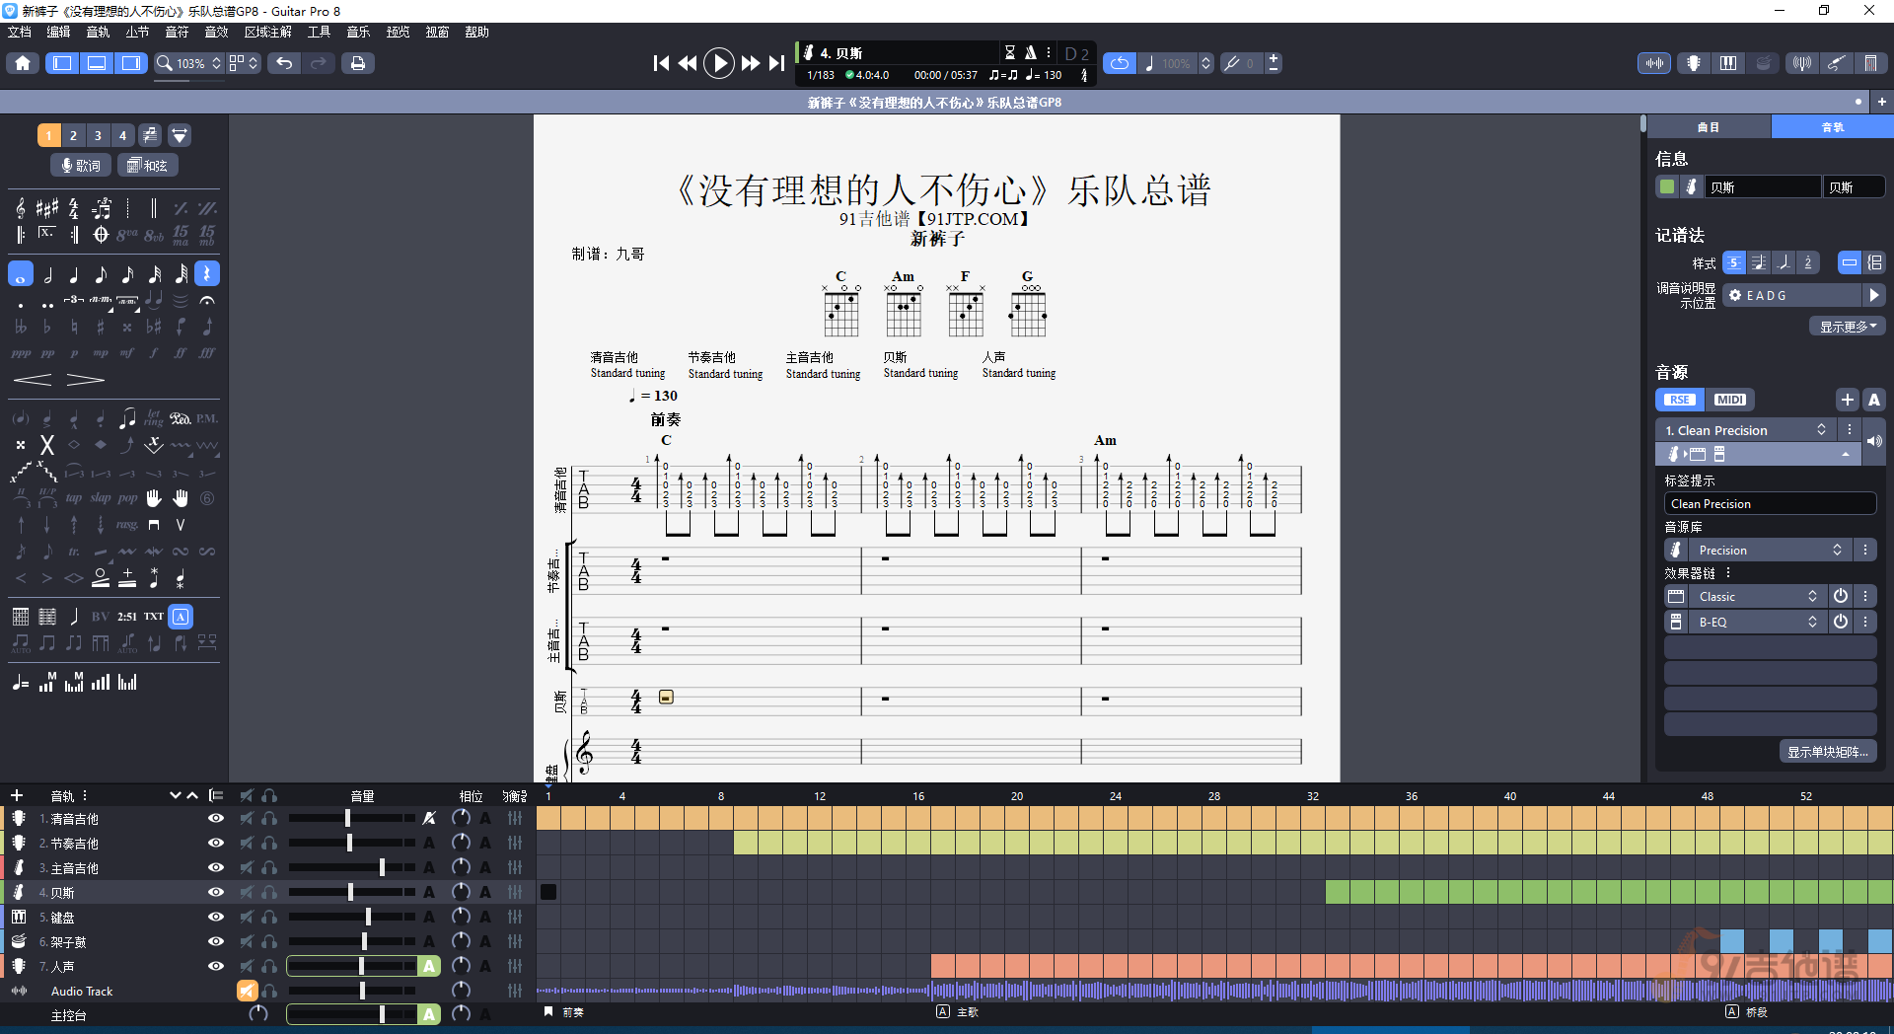The height and width of the screenshot is (1034, 1894).
Task: Mute the Audio Track
Action: (x=247, y=991)
